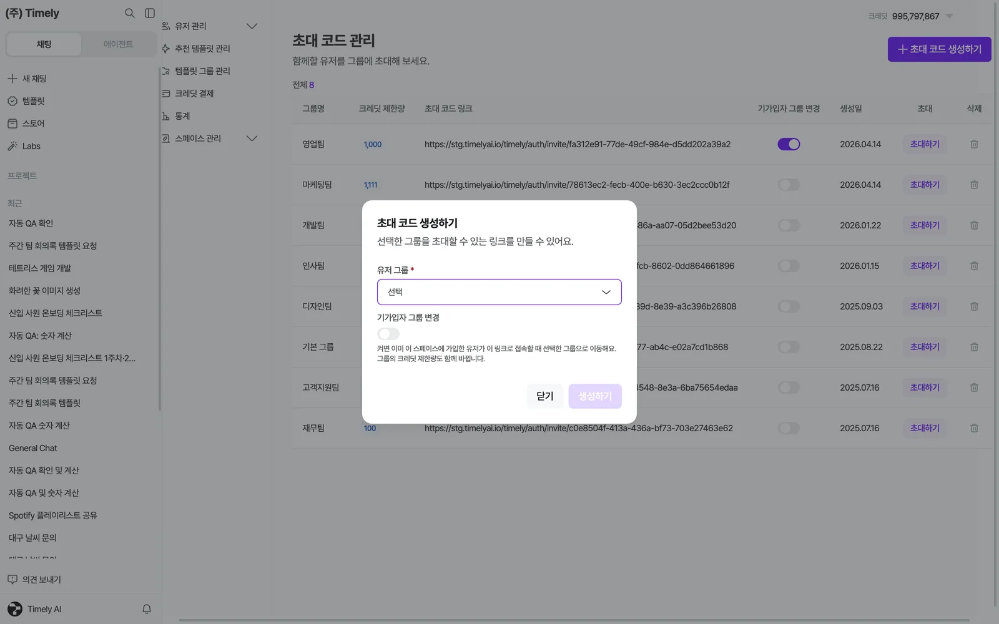999x624 pixels.
Task: Toggle 기가입자 그룹 변경 in the dialog
Action: (388, 334)
